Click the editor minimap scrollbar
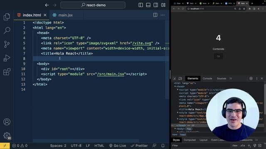Screen dimensions: 266x149 click(x=167, y=59)
